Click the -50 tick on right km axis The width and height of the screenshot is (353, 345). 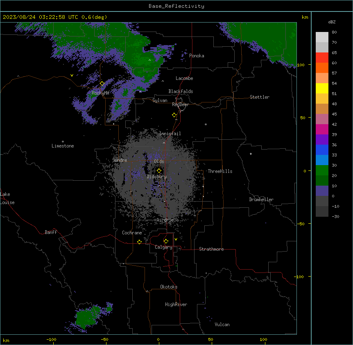coord(301,224)
